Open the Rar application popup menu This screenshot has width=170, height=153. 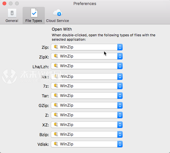87,76
